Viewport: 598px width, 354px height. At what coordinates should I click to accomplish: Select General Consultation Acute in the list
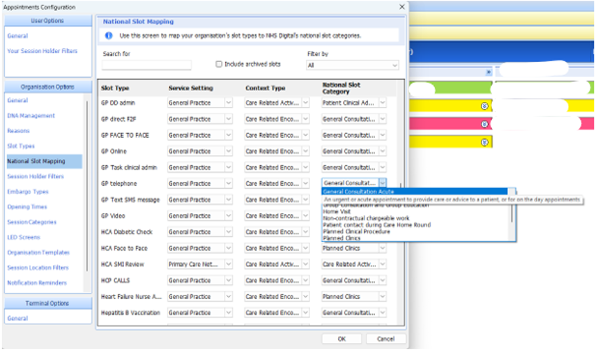tap(415, 191)
